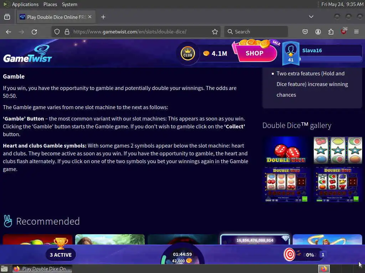The width and height of the screenshot is (365, 273).
Task: Click the padlock site security icon
Action: 67,32
